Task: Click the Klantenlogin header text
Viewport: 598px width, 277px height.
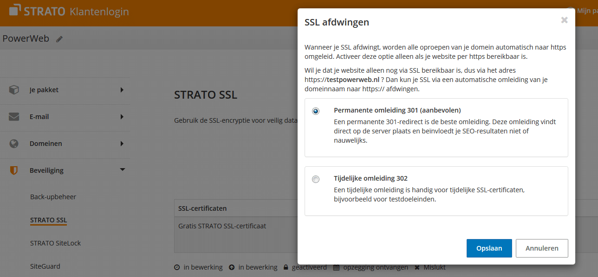Action: [99, 12]
